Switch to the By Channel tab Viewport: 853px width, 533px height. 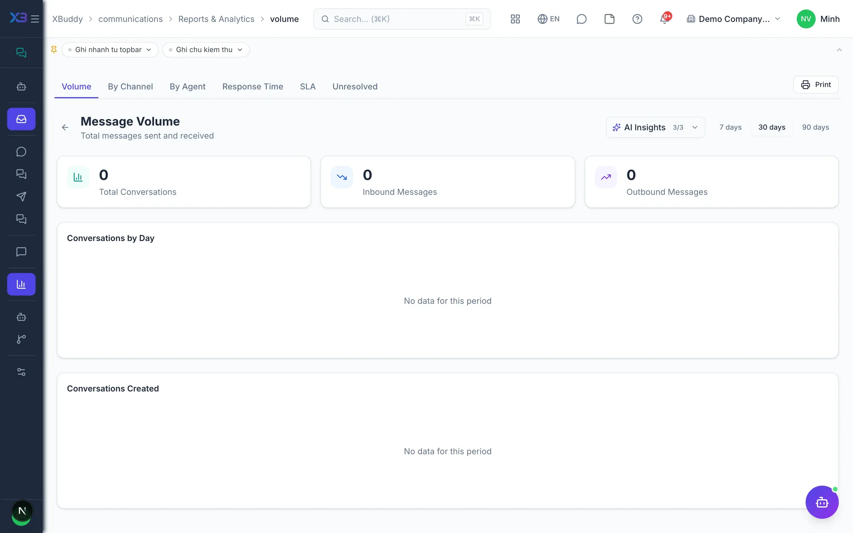point(130,87)
